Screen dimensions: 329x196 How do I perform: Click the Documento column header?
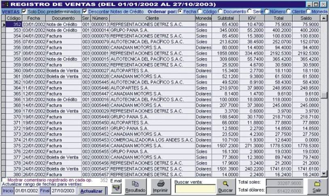click(x=63, y=18)
